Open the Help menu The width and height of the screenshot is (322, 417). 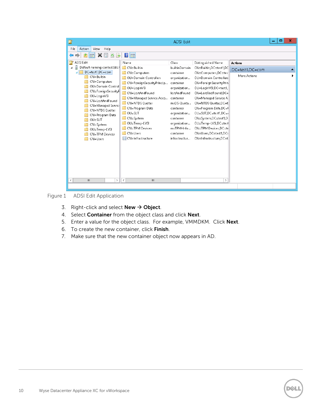pyautogui.click(x=107, y=49)
